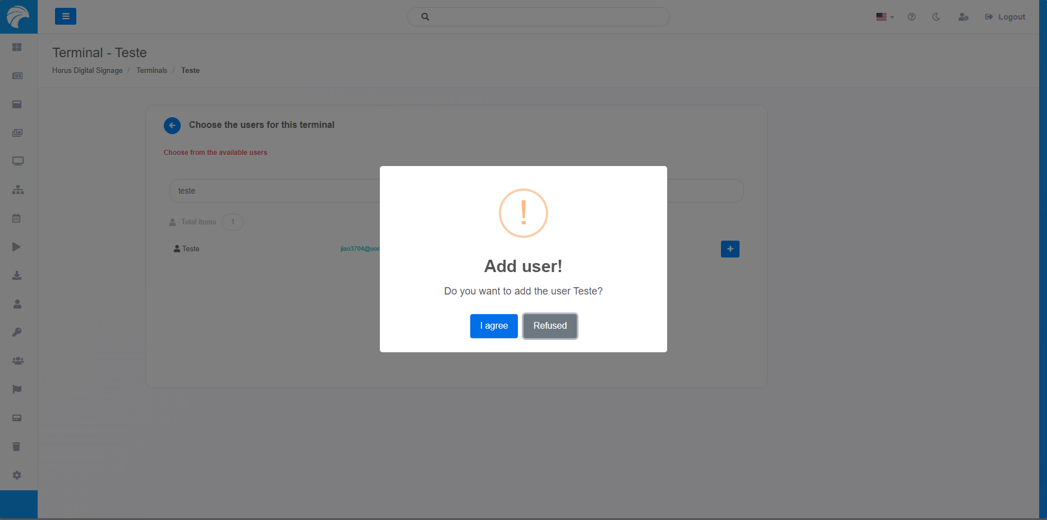
Task: Open the dashboard grid icon in sidebar
Action: click(17, 47)
